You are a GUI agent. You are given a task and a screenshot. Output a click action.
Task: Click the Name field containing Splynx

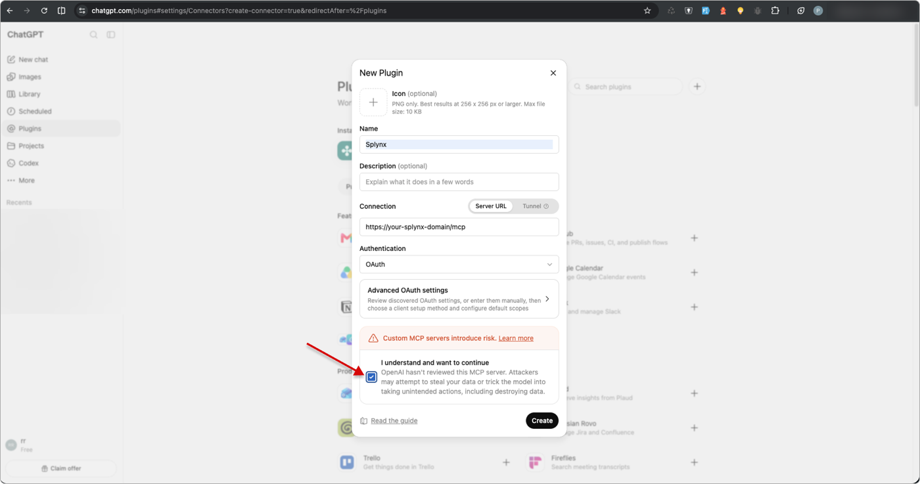tap(459, 144)
